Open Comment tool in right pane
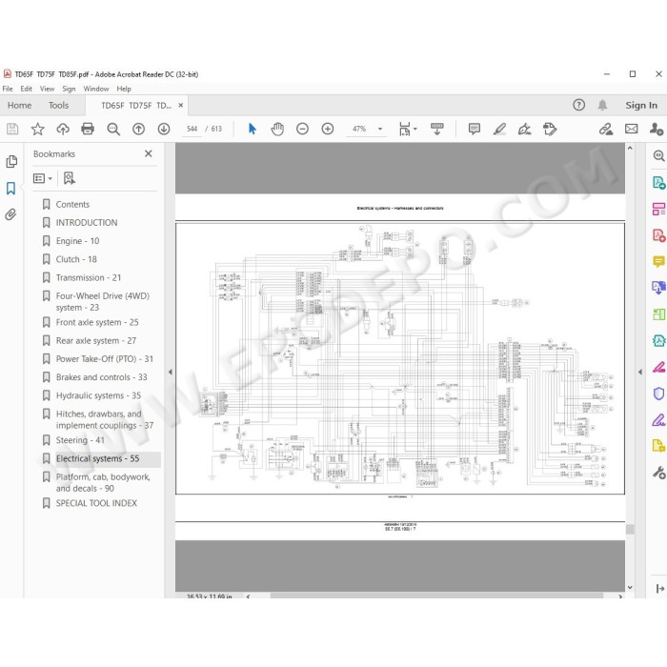The height and width of the screenshot is (667, 667). click(658, 261)
